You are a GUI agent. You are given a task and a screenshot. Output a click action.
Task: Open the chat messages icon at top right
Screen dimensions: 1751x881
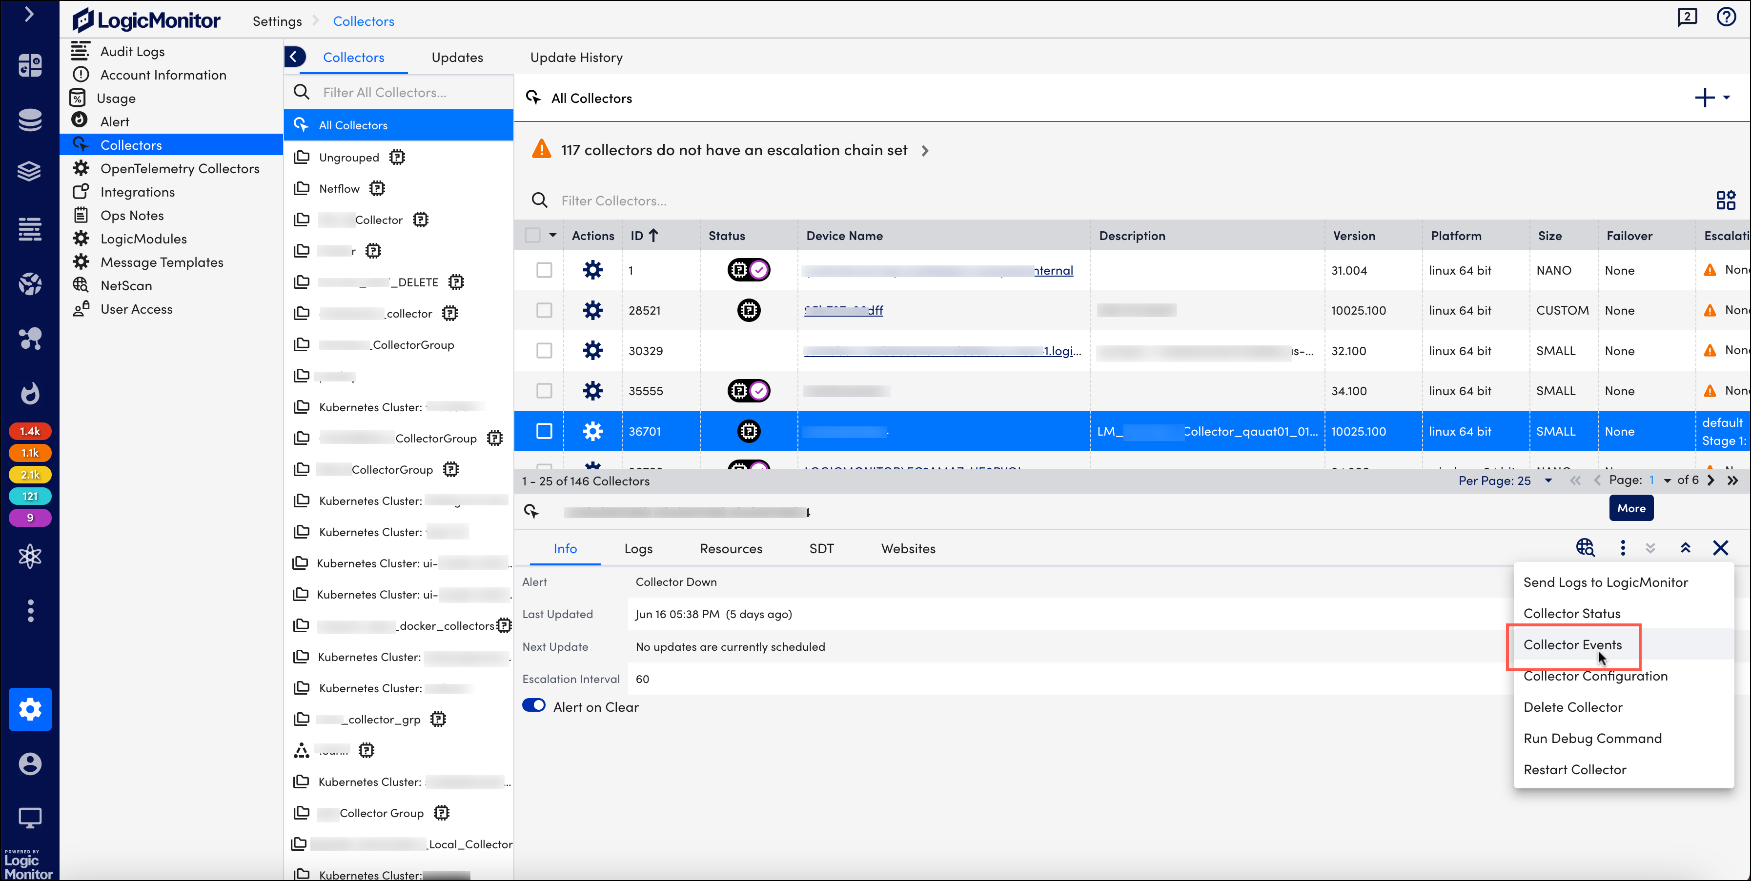coord(1687,17)
